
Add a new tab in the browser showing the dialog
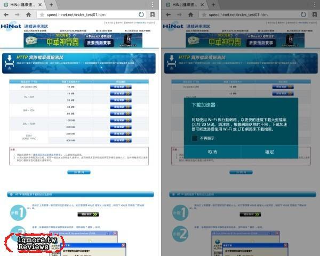[x=213, y=5]
